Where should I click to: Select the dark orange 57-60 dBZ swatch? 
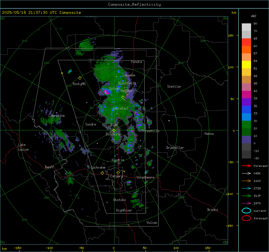[246, 49]
